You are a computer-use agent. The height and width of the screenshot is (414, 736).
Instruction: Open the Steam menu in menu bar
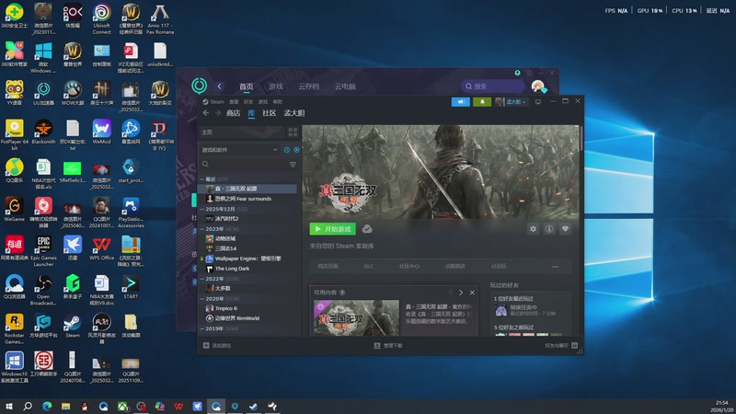tap(213, 102)
